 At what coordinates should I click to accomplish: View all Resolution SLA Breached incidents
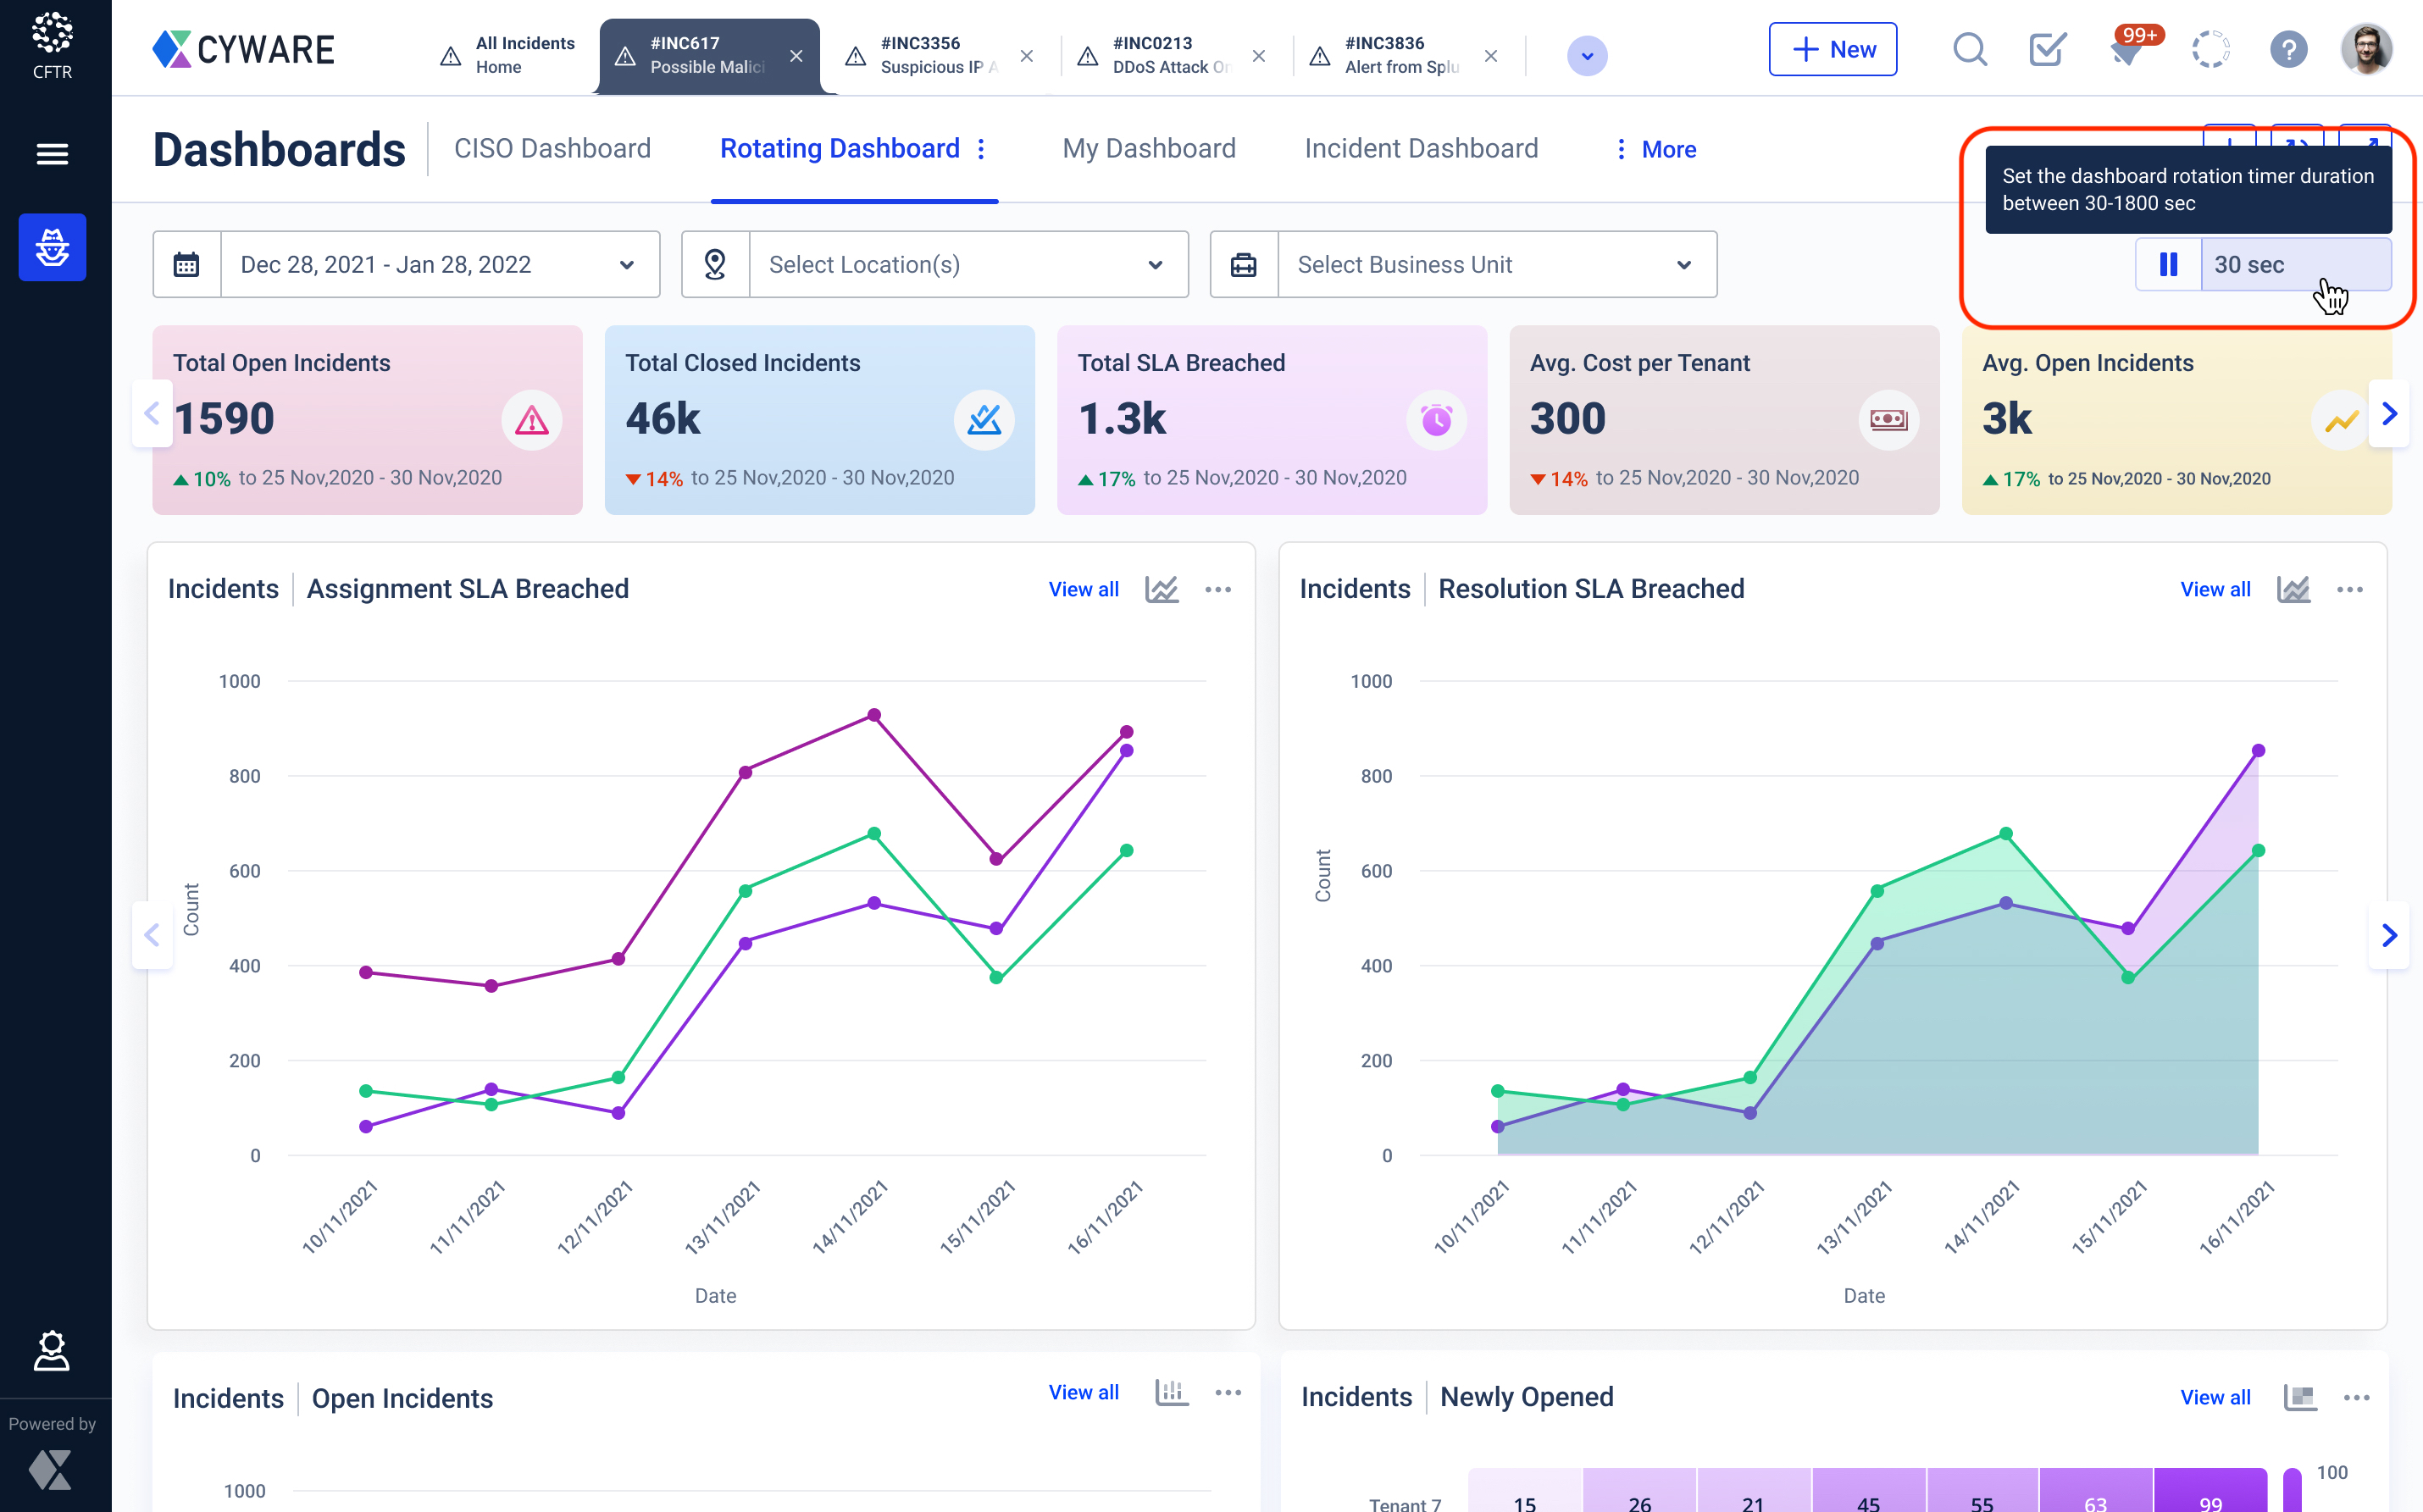click(x=2215, y=589)
